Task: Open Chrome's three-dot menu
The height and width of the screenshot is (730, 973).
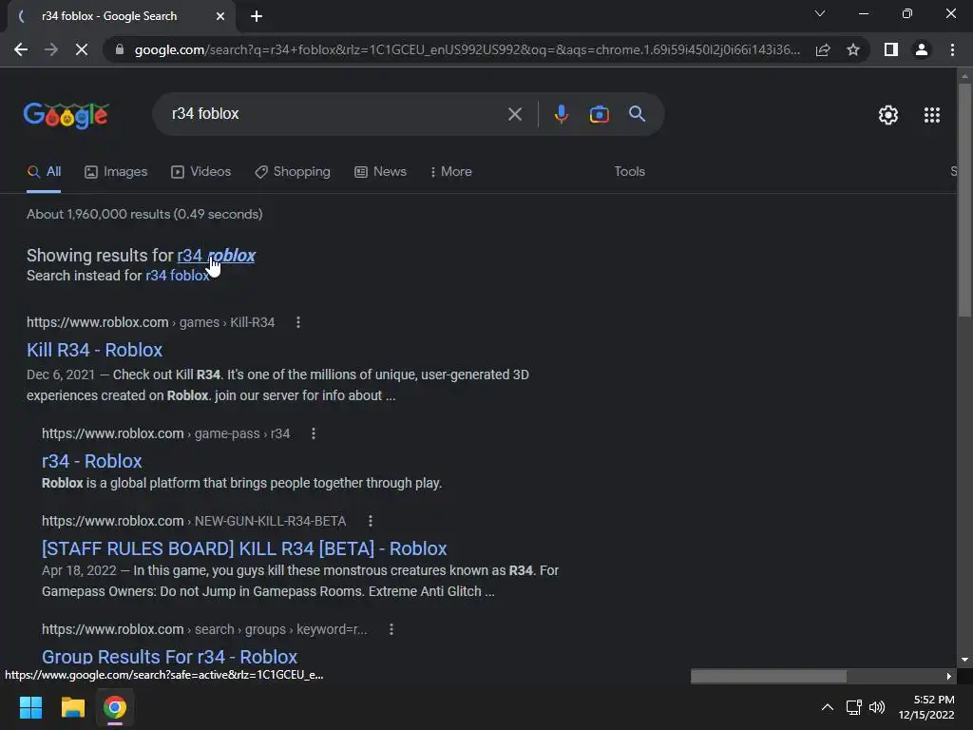Action: point(952,49)
